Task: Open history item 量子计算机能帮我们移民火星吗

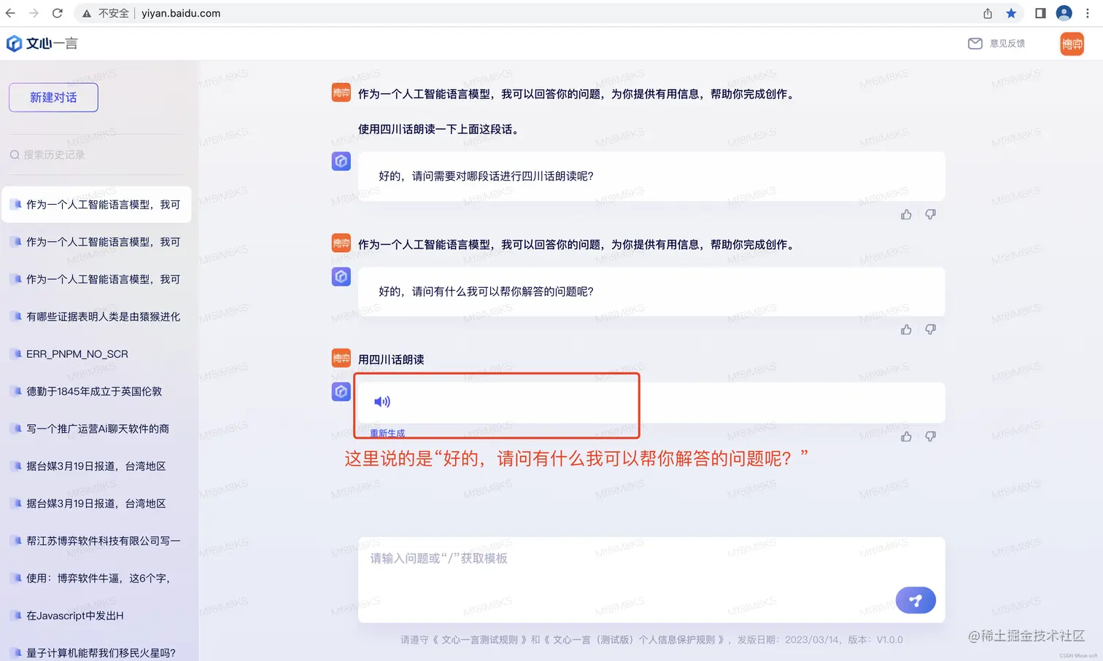Action: tap(96, 653)
